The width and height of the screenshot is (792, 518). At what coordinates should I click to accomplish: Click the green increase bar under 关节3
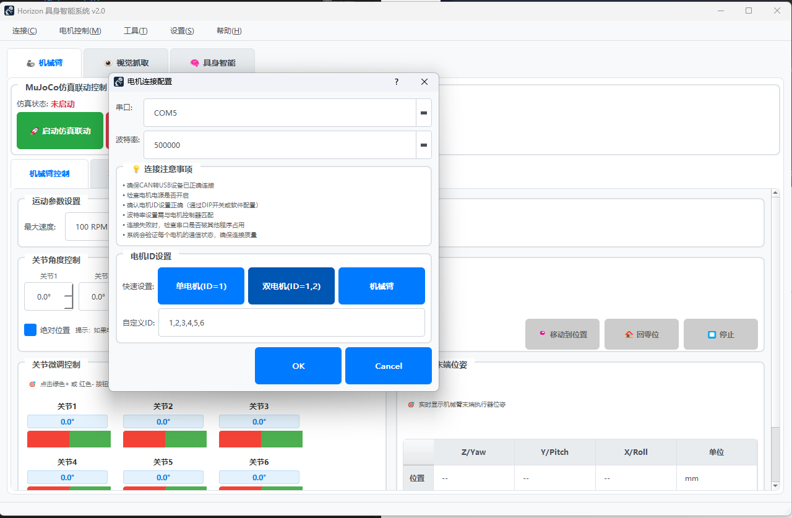click(282, 439)
